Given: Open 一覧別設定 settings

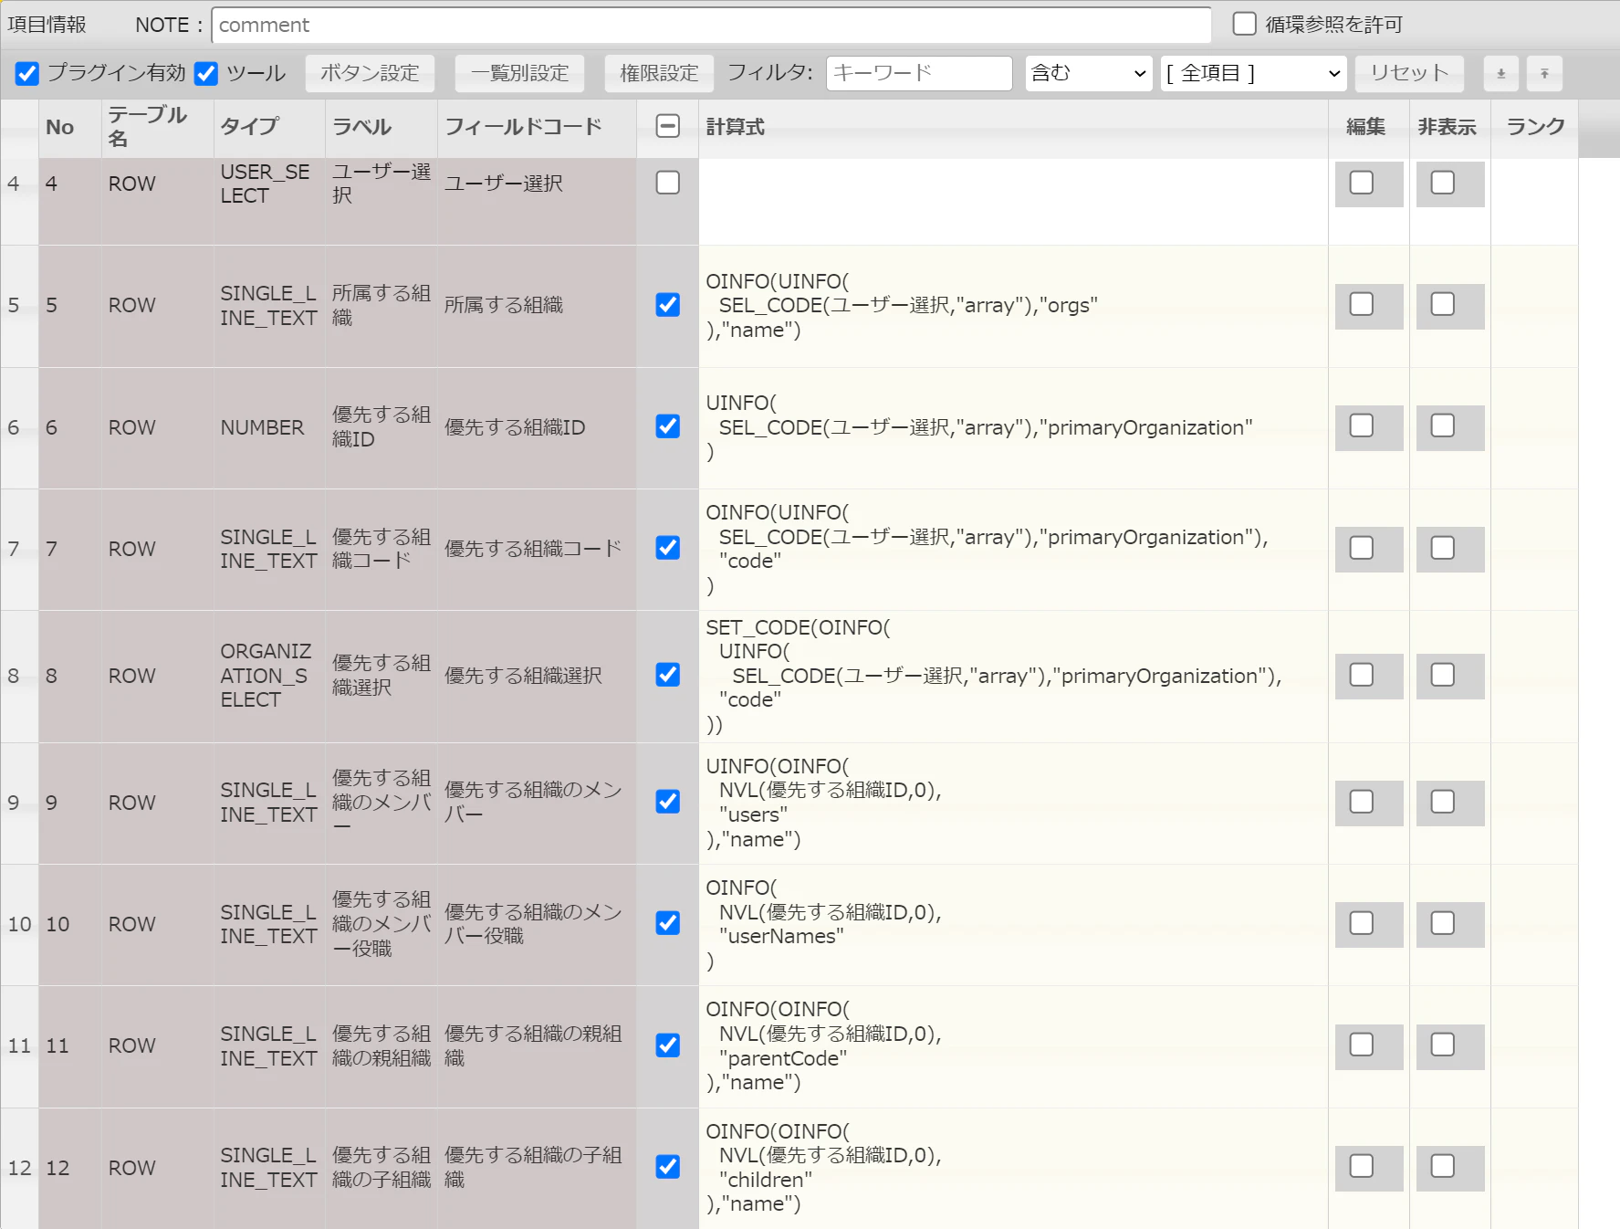Looking at the screenshot, I should (520, 73).
